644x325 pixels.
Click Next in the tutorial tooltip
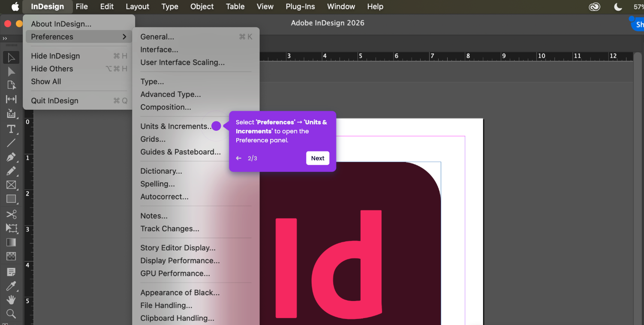[318, 158]
